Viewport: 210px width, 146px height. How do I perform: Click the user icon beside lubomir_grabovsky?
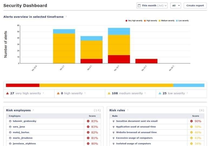click(10, 121)
